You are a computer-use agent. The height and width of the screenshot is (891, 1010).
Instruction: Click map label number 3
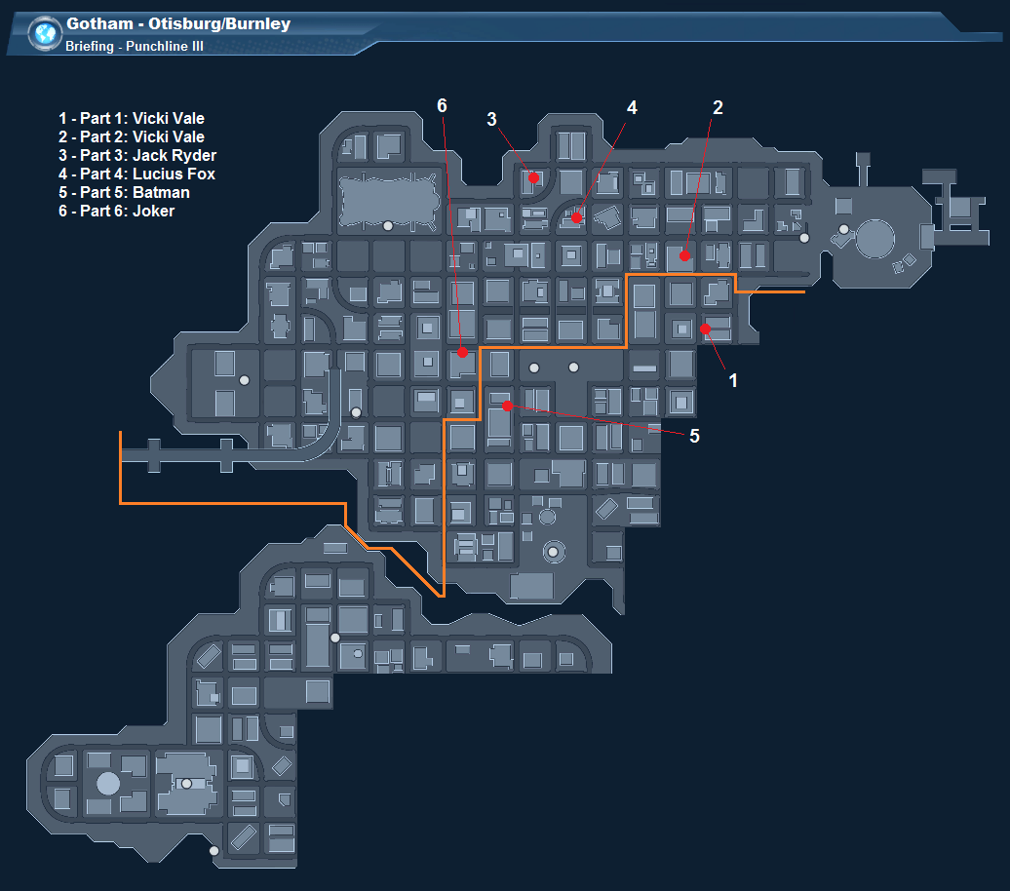[491, 119]
